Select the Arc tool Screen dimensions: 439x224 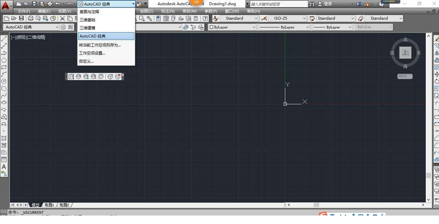click(x=4, y=74)
